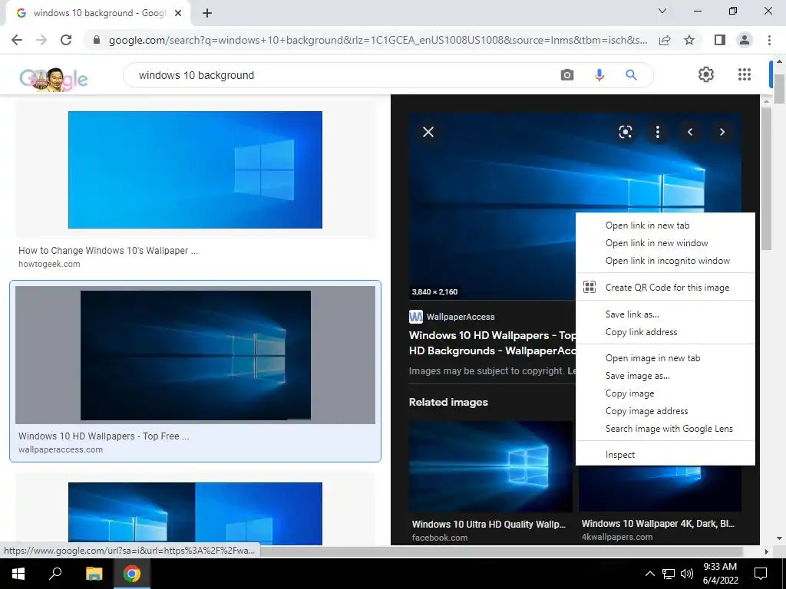
Task: Show previous image in preview
Action: (690, 132)
